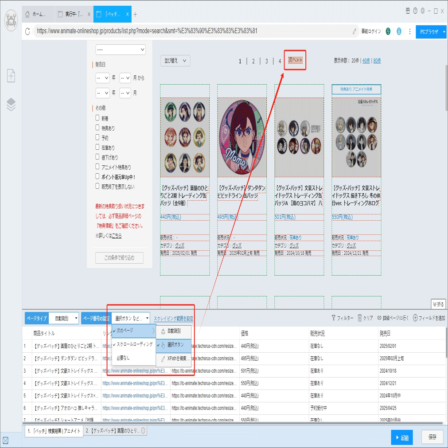Go to page 2 in pagination
This screenshot has height=448, width=448.
(253, 61)
